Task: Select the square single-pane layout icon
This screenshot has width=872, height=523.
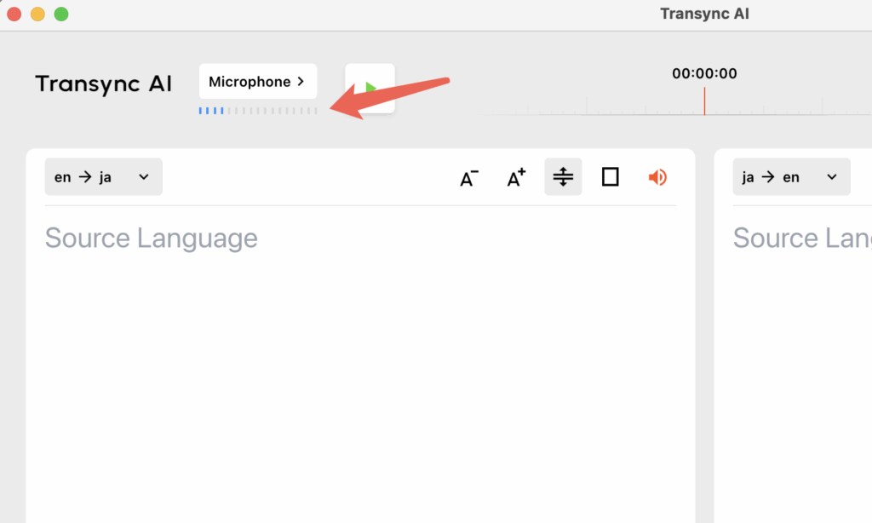Action: click(610, 177)
